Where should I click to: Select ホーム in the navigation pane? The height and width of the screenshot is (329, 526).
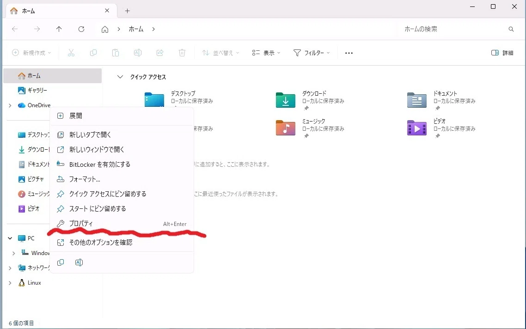[x=52, y=76]
